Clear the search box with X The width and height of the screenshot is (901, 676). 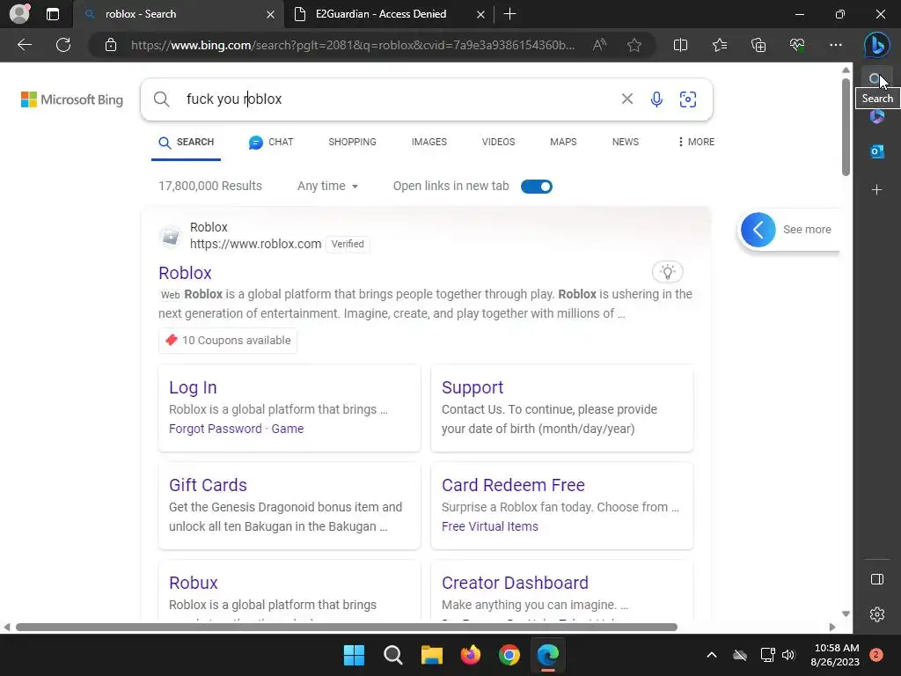pyautogui.click(x=626, y=99)
